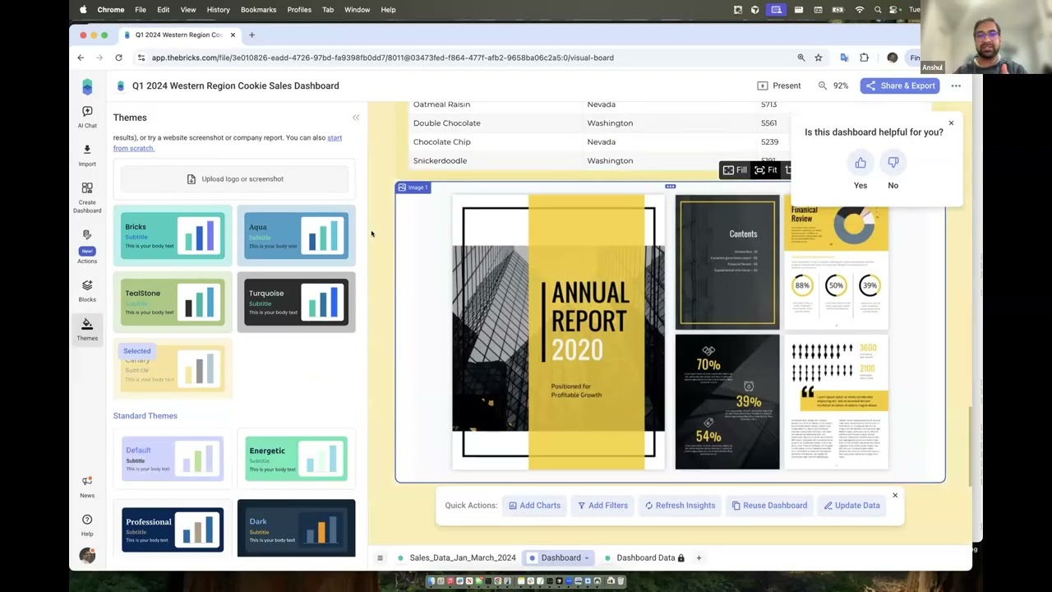Click Update Data quick action
The width and height of the screenshot is (1052, 592).
click(851, 506)
